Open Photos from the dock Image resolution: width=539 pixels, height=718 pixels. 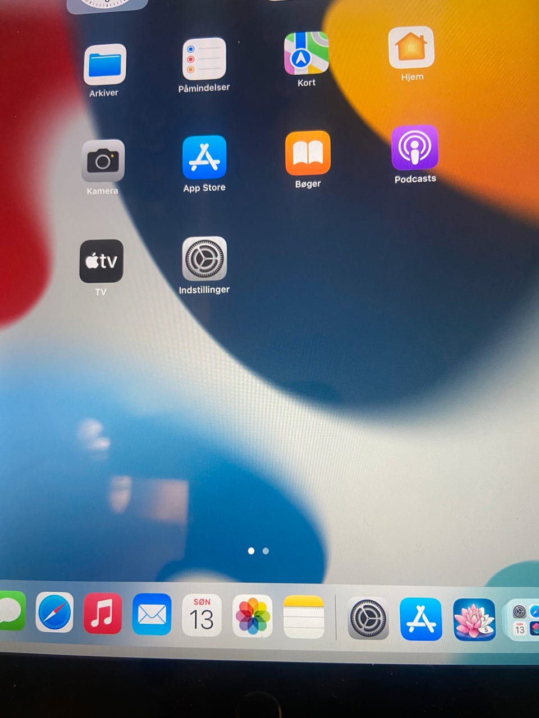(x=253, y=616)
